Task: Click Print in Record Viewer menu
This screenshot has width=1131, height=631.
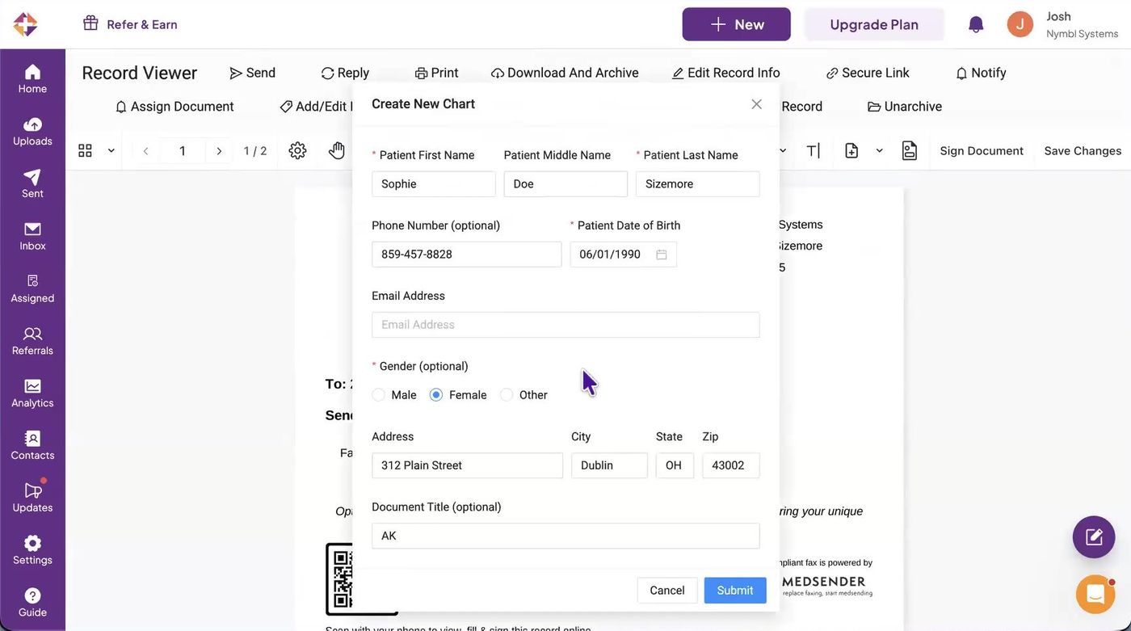Action: pos(436,73)
